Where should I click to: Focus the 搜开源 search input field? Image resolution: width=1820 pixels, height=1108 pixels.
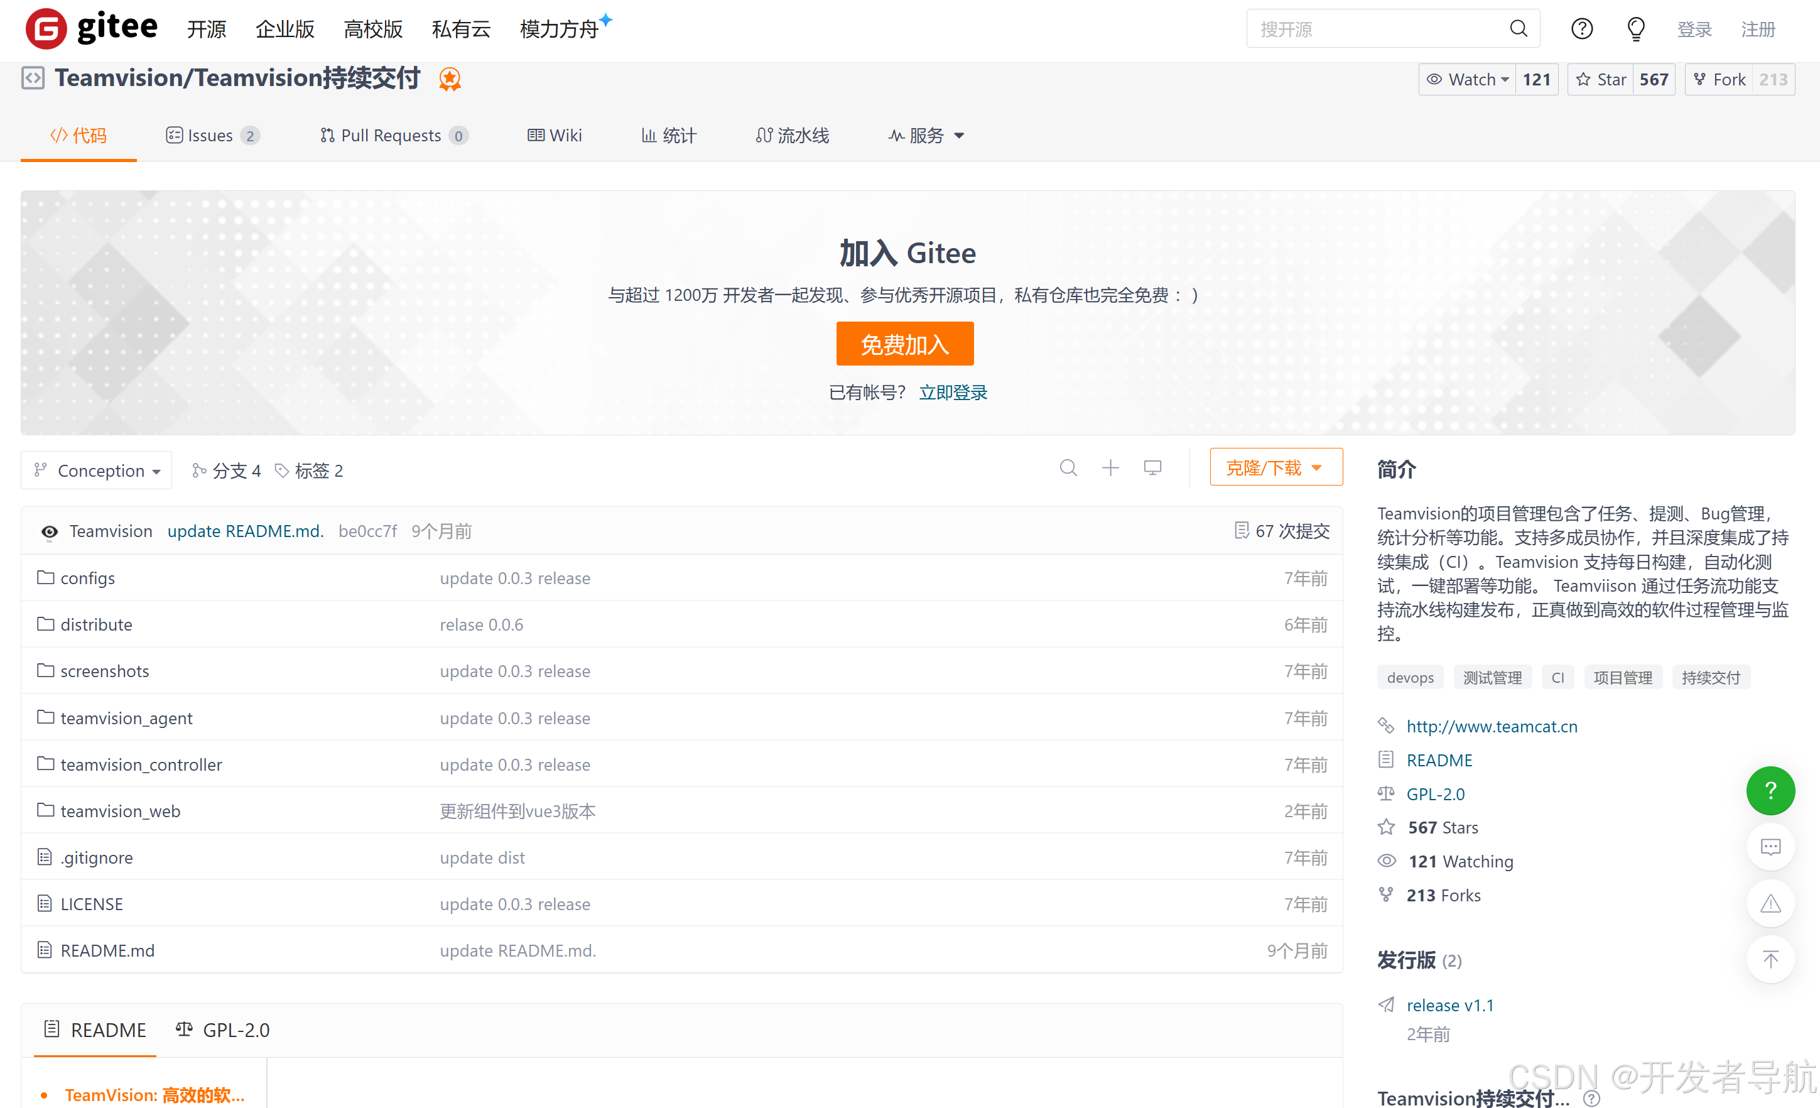(x=1379, y=29)
